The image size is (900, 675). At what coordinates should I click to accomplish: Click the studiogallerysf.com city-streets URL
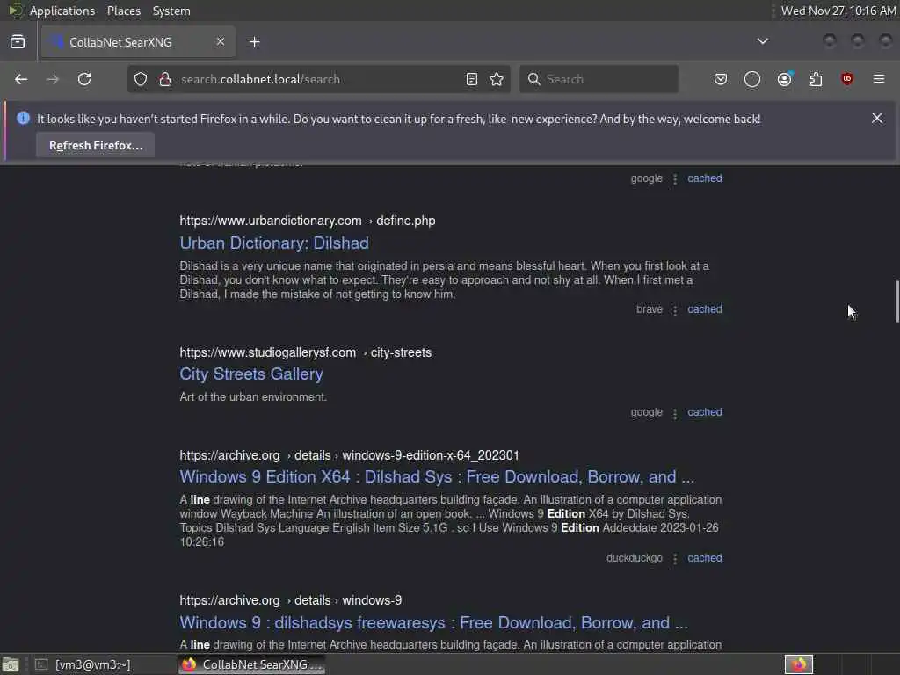(x=305, y=352)
